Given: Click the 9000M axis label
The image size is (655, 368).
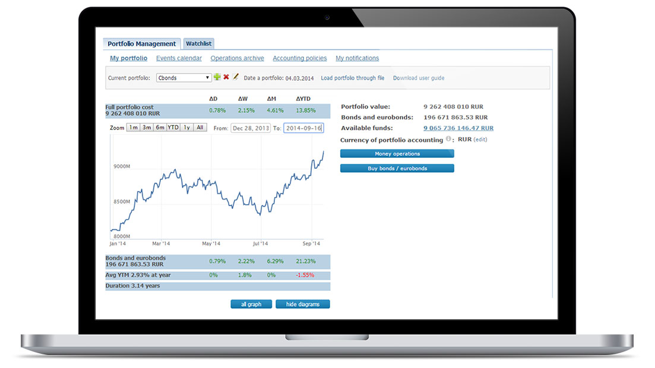Looking at the screenshot, I should pos(122,166).
